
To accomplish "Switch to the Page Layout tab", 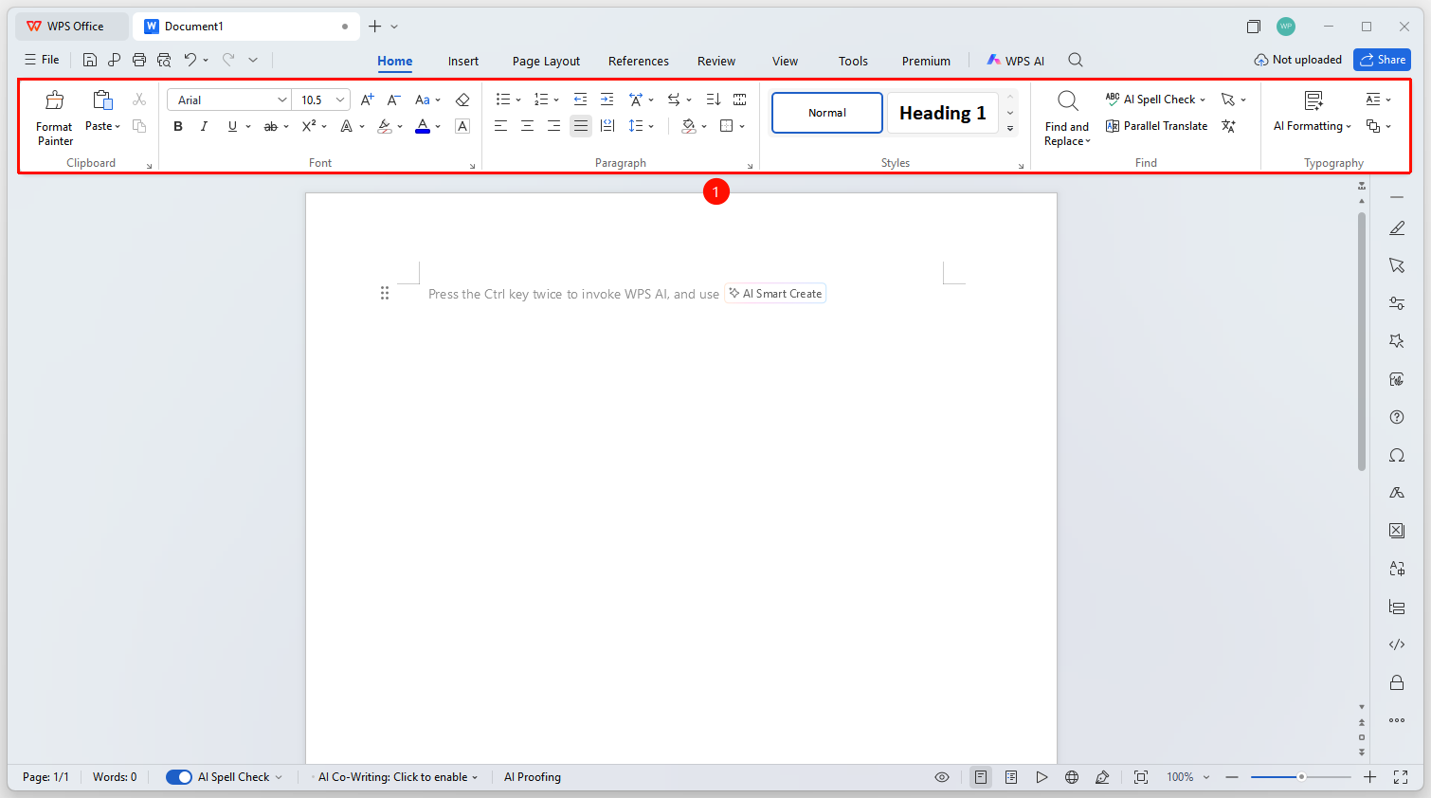I will pos(546,61).
